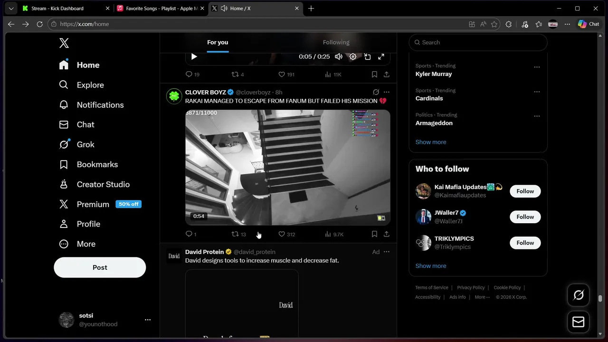
Task: View CLOVER BOYZ post analytics 9.7K
Action: point(334,234)
